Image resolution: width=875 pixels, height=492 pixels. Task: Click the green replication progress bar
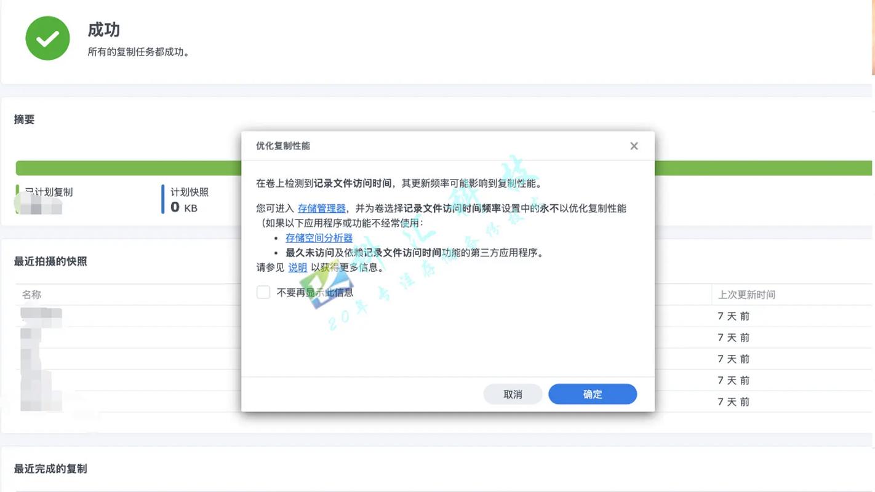tap(123, 167)
